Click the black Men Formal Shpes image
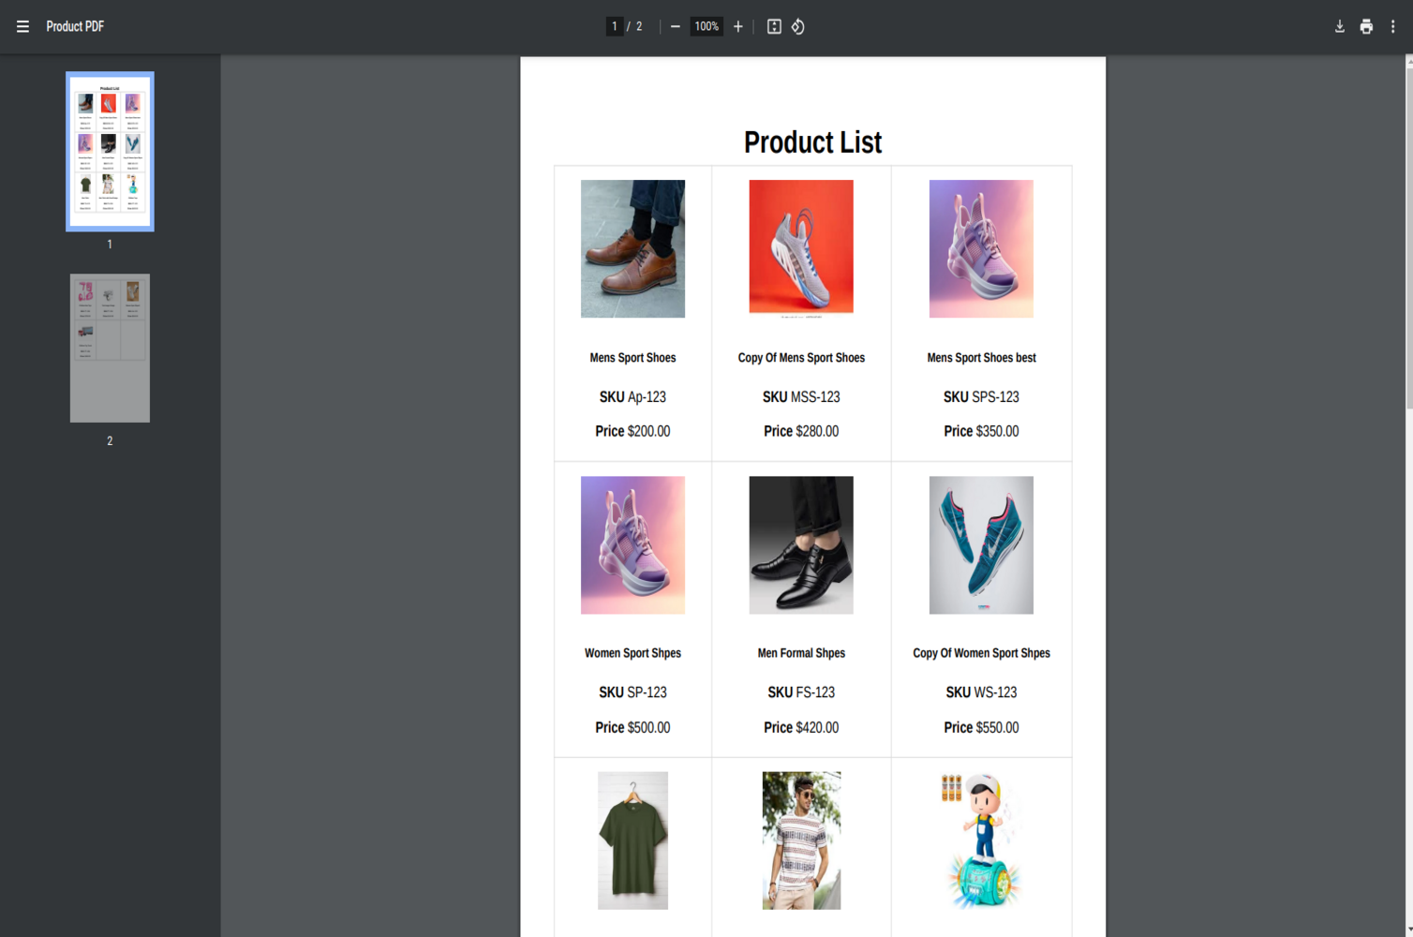Viewport: 1413px width, 937px height. click(801, 544)
